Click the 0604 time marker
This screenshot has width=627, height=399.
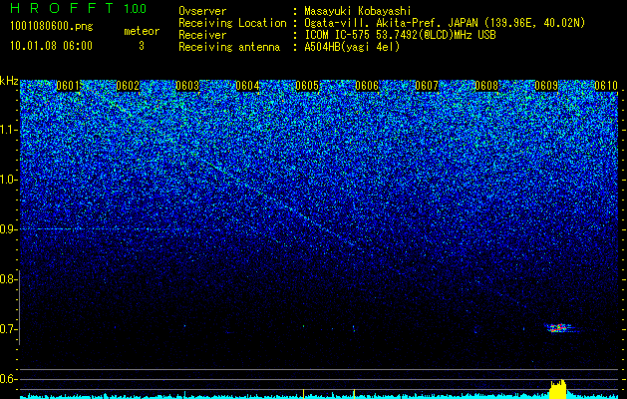pyautogui.click(x=247, y=86)
